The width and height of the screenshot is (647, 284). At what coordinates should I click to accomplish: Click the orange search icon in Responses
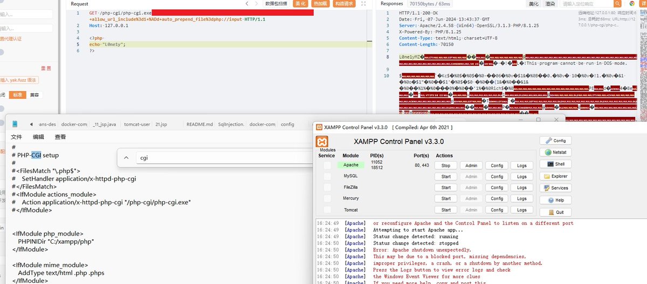pyautogui.click(x=617, y=4)
